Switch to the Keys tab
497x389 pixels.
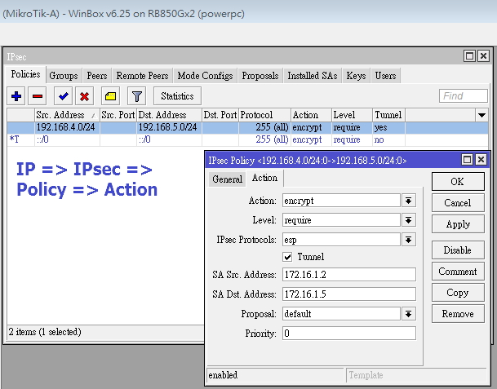tap(356, 76)
